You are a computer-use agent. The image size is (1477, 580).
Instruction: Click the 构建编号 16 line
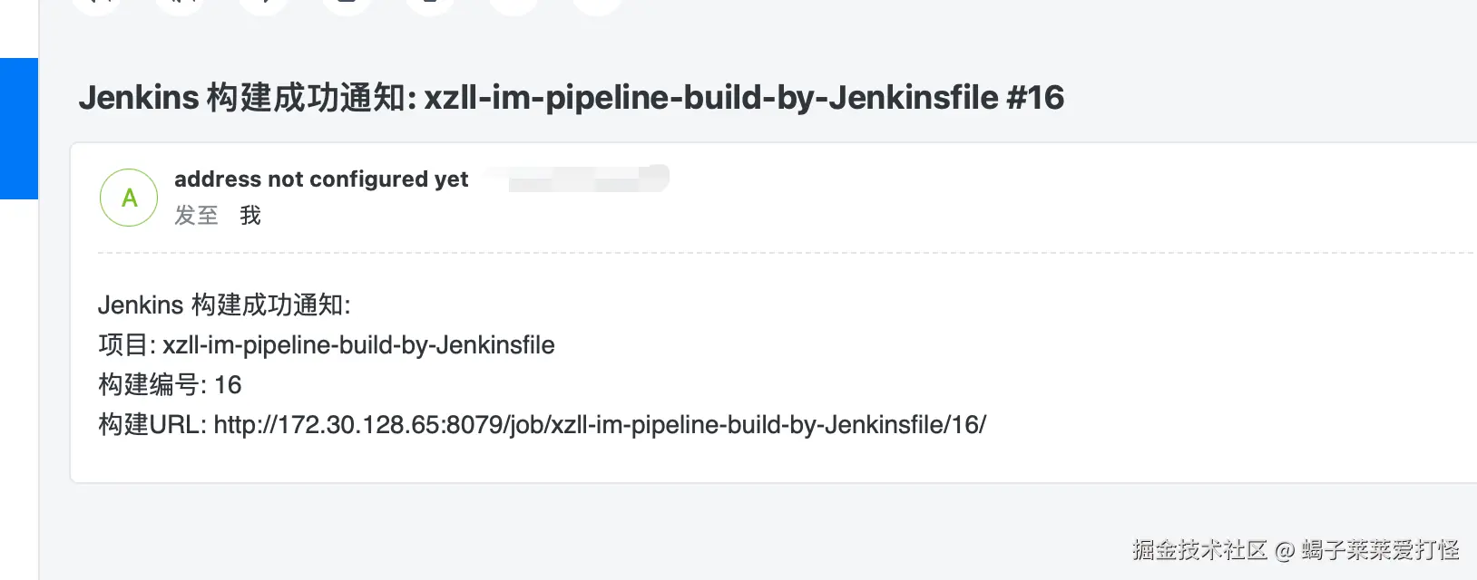tap(170, 384)
